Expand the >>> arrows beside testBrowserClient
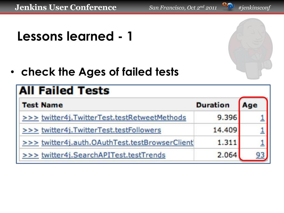This screenshot has height=213, width=284. pyautogui.click(x=31, y=143)
